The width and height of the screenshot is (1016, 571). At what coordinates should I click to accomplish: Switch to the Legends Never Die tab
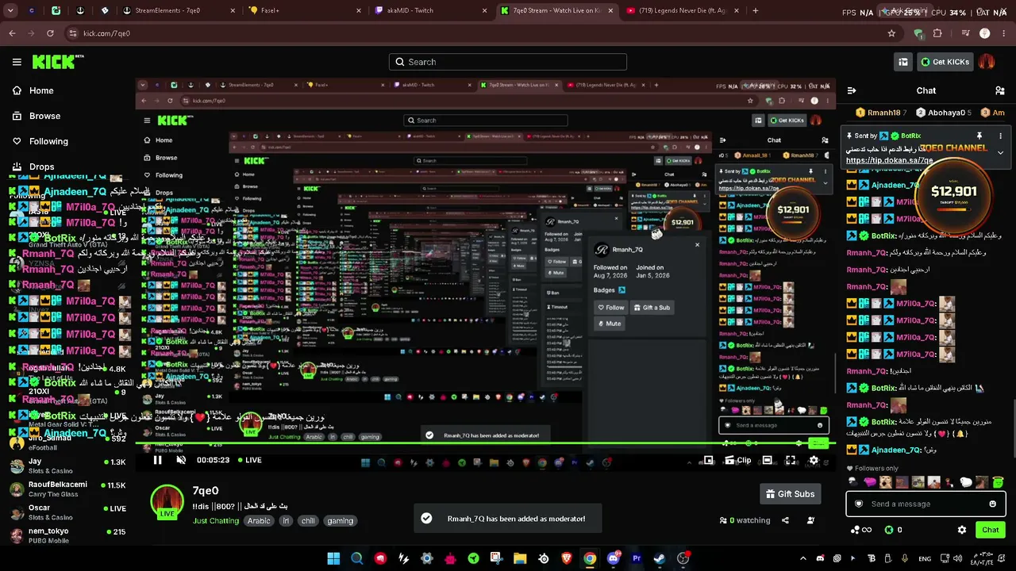683,10
